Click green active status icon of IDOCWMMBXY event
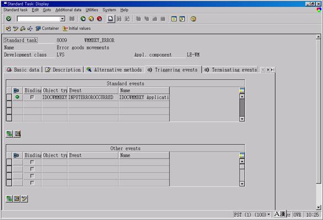Image resolution: width=323 pixels, height=220 pixels. coord(17,97)
